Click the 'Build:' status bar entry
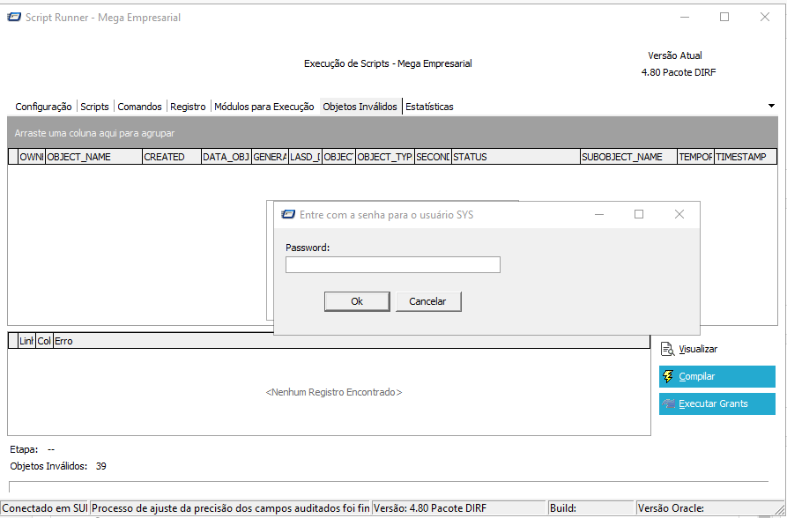Screen dimensions: 787x518 [x=590, y=508]
